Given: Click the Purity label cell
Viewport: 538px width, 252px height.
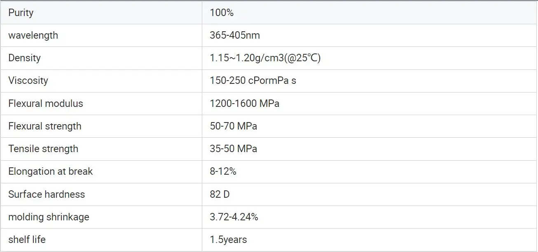Looking at the screenshot, I should 21,13.
